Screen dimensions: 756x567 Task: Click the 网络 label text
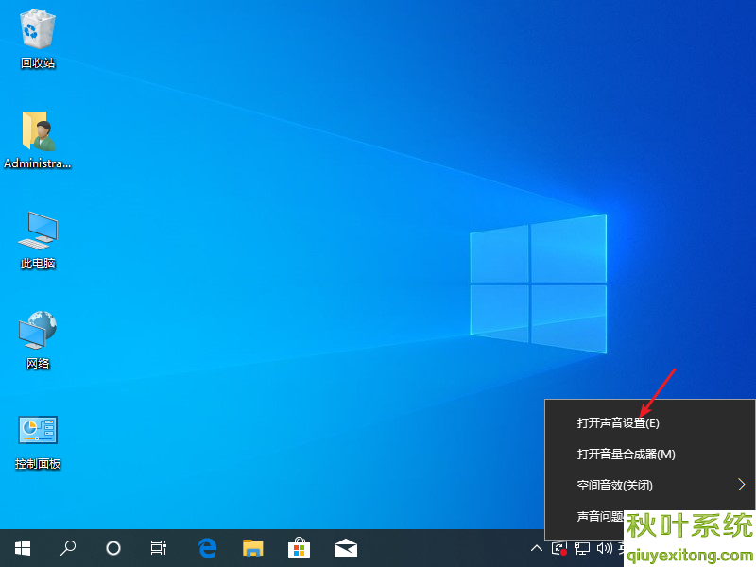coord(38,363)
